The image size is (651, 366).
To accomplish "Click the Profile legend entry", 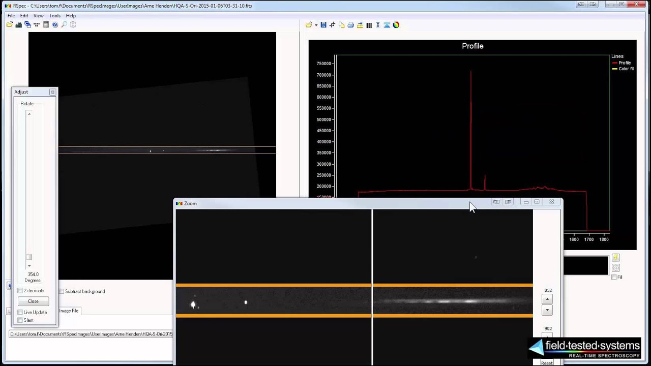I will click(621, 63).
